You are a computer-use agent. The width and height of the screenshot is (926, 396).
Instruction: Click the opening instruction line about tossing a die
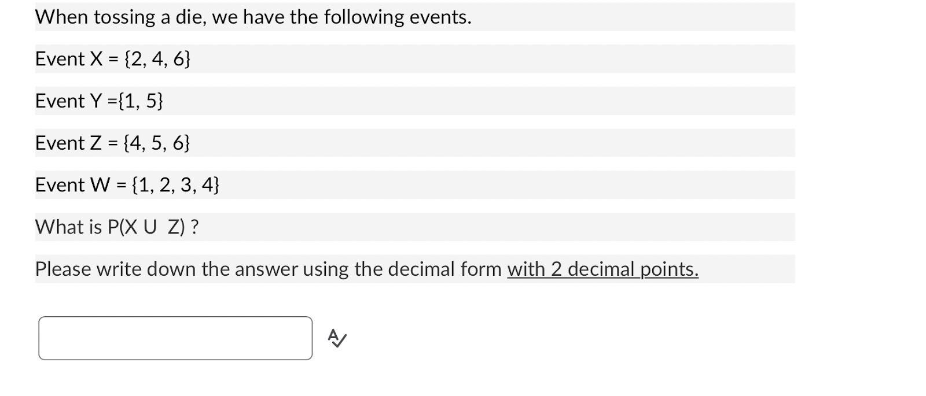pyautogui.click(x=253, y=17)
